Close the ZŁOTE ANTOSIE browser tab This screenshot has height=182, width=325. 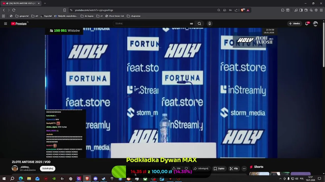[39, 3]
